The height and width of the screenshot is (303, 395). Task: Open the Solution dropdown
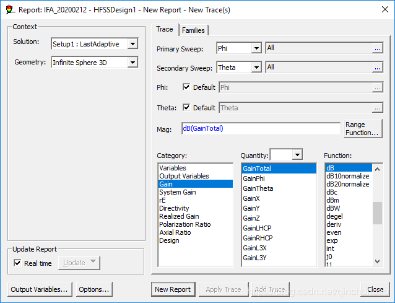click(x=132, y=44)
